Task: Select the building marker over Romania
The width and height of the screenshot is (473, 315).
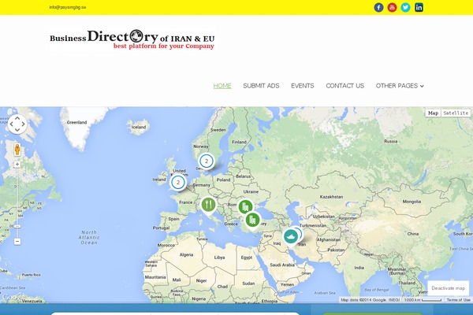Action: [x=245, y=207]
